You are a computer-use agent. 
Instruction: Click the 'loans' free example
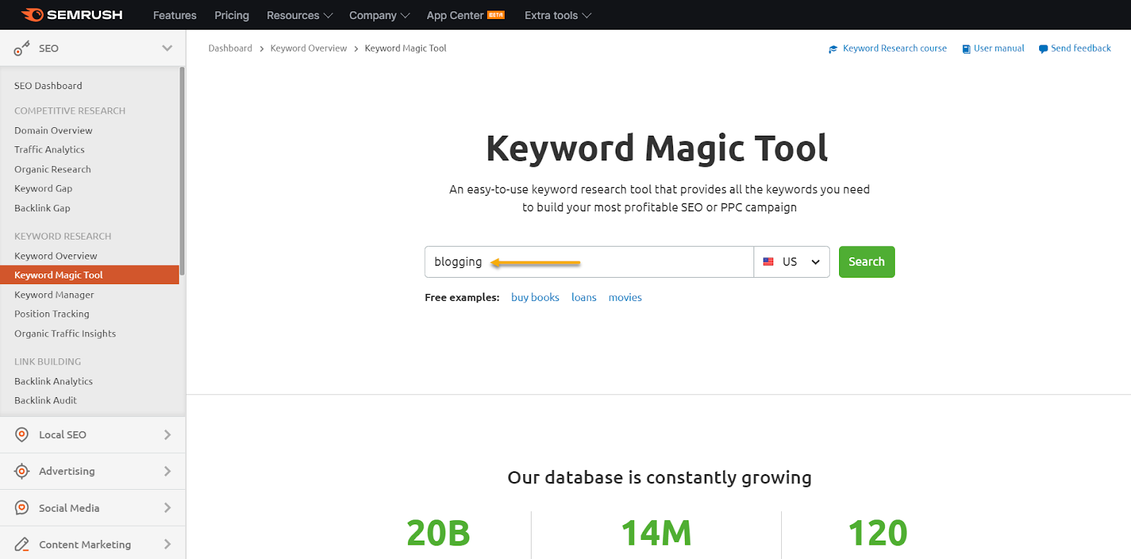(x=584, y=298)
